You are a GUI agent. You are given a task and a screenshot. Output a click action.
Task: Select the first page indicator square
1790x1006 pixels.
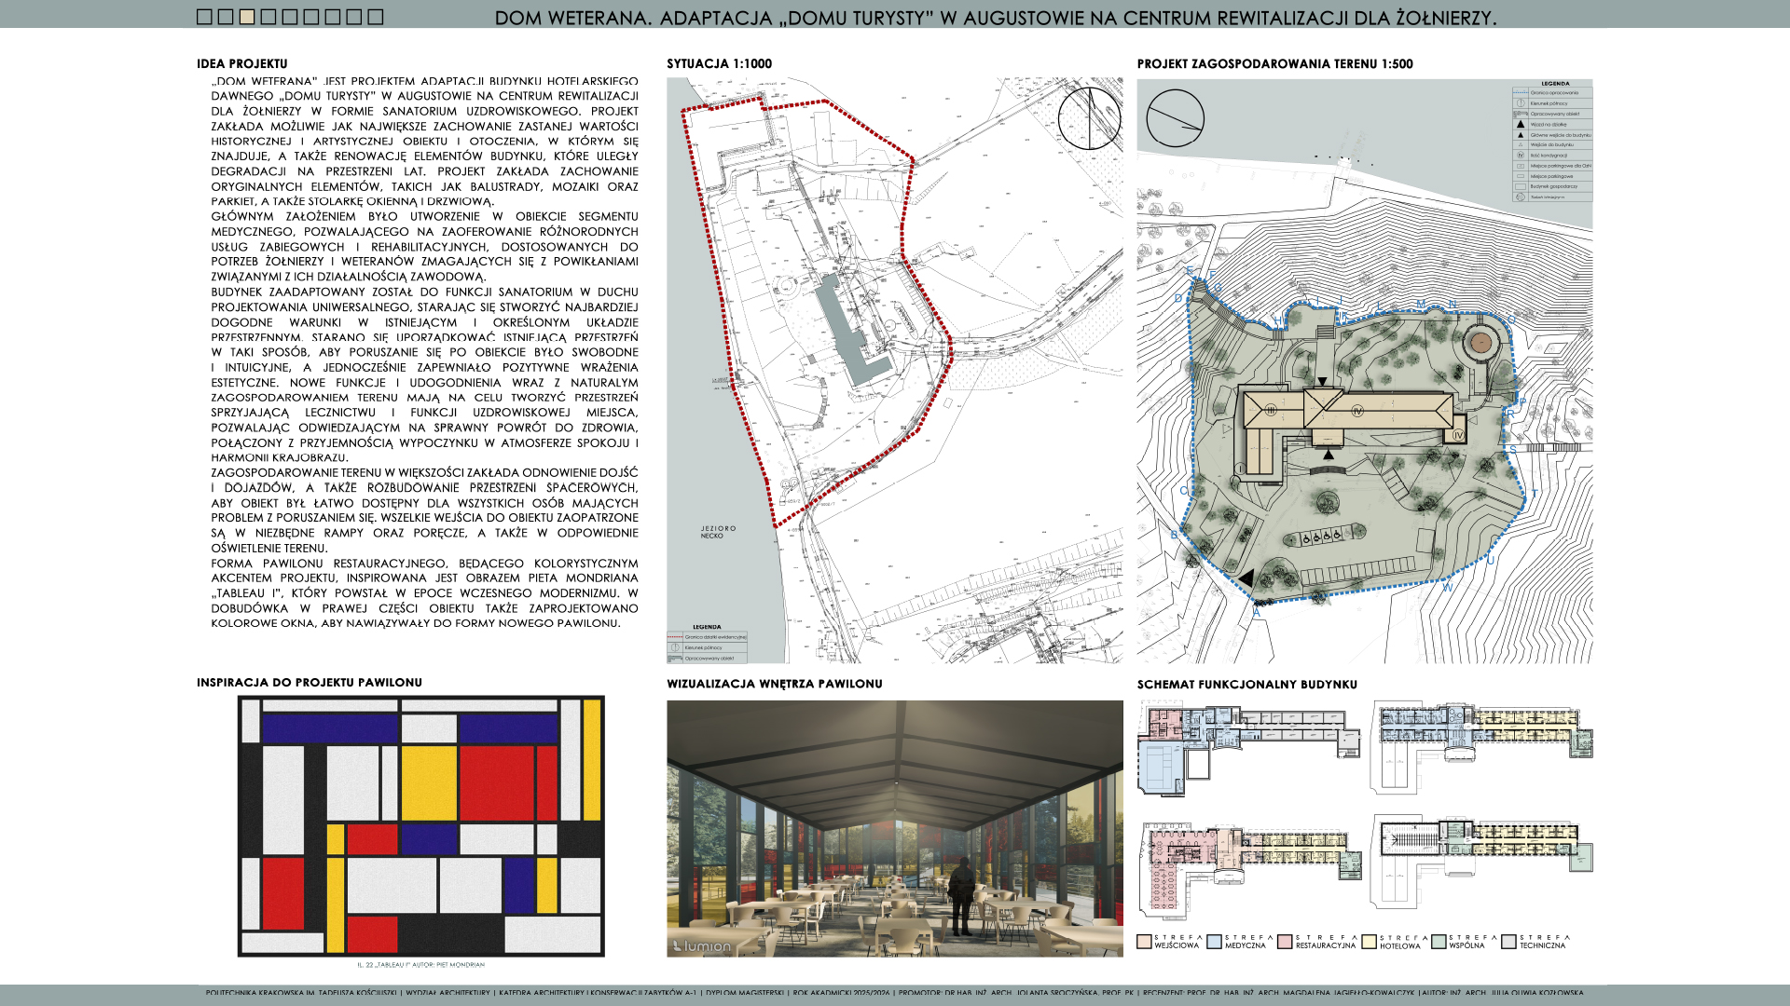204,17
